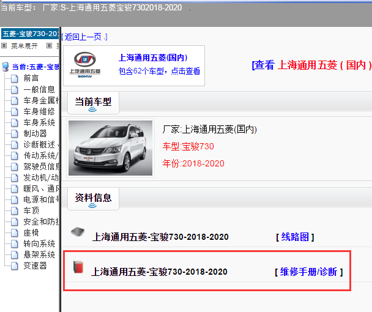Open the 线路图 wiring diagram link
372x312 pixels.
point(295,237)
